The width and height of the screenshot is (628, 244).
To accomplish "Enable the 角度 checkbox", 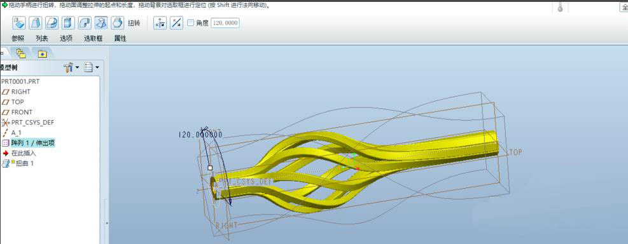I will (x=191, y=23).
